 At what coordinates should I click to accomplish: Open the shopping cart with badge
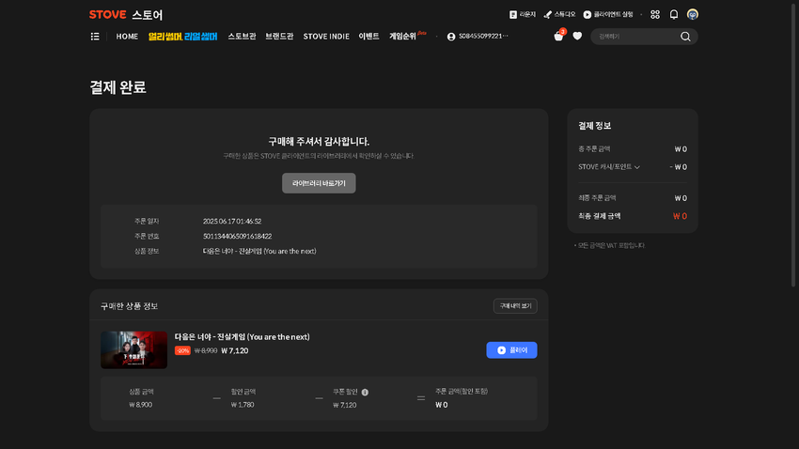tap(559, 35)
